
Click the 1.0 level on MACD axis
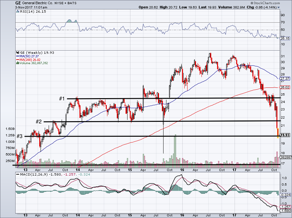pos(284,178)
